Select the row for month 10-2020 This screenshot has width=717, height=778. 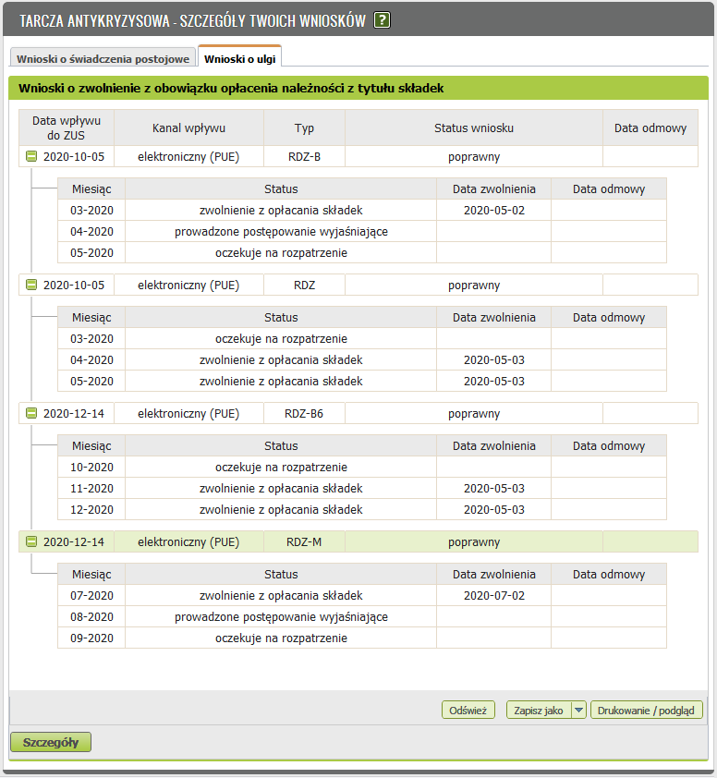click(x=361, y=467)
